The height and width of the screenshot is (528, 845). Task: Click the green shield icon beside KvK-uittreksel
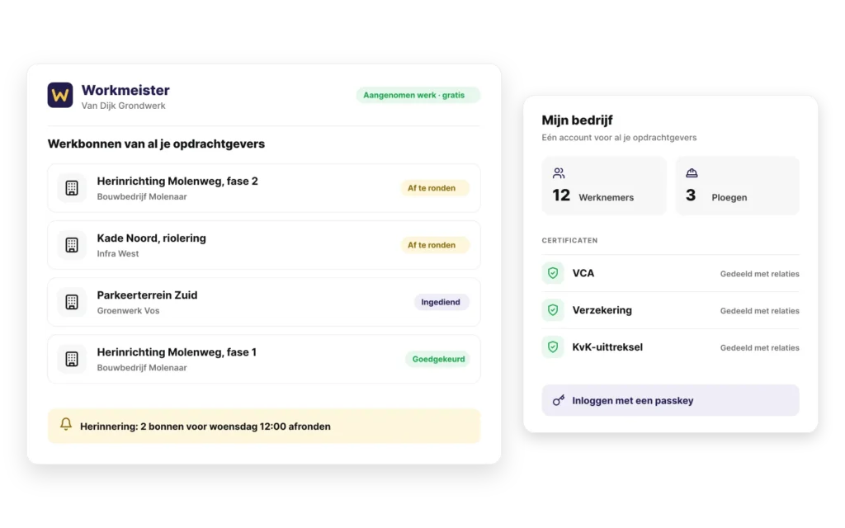(553, 347)
